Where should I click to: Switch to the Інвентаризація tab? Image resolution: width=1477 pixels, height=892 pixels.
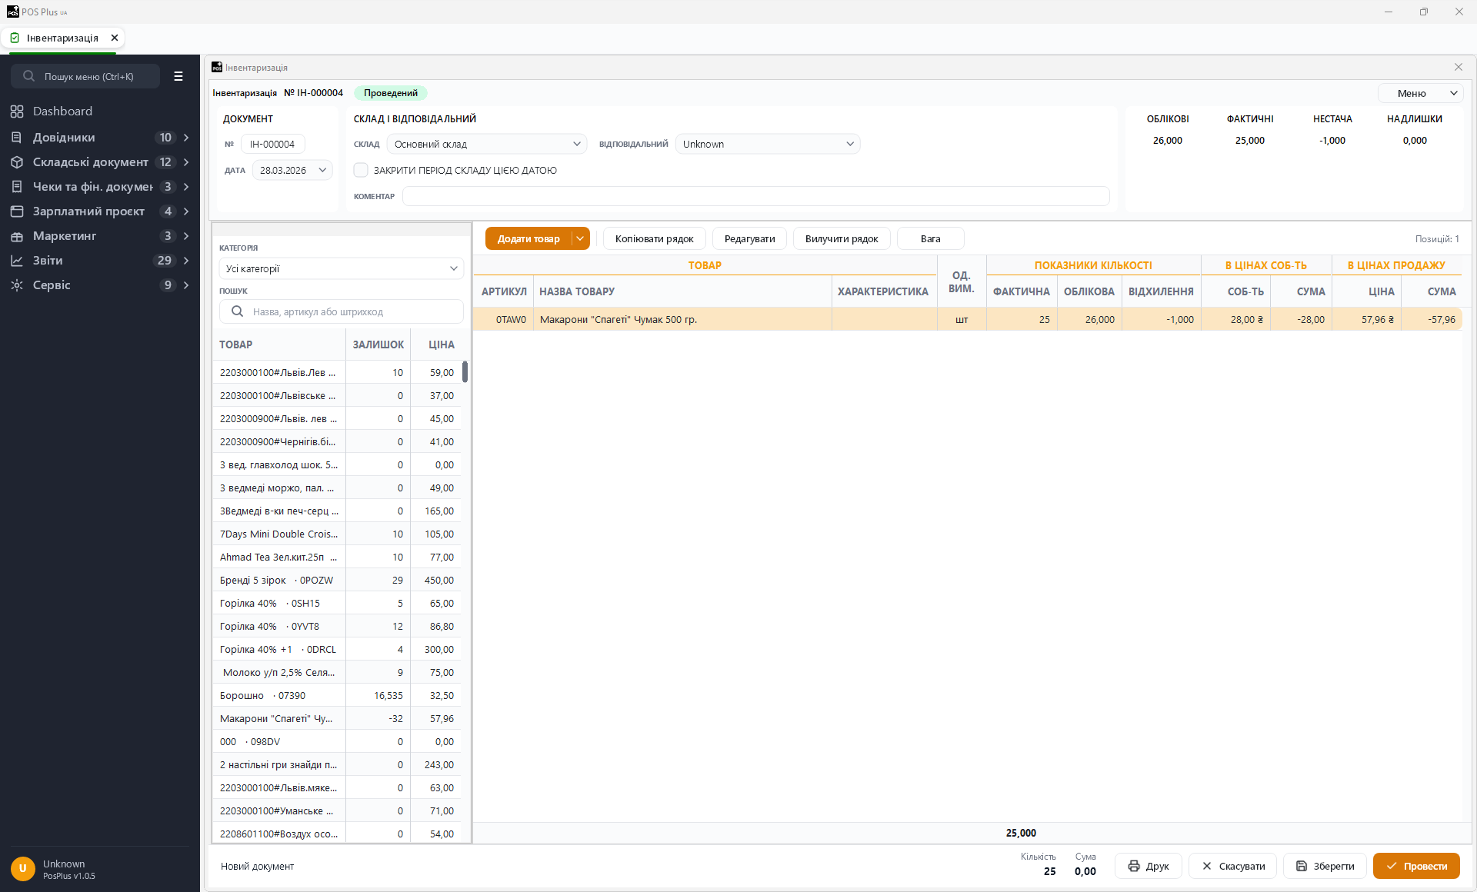[x=62, y=38]
